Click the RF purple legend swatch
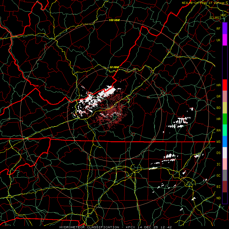The height and width of the screenshot is (229, 229). click(225, 28)
